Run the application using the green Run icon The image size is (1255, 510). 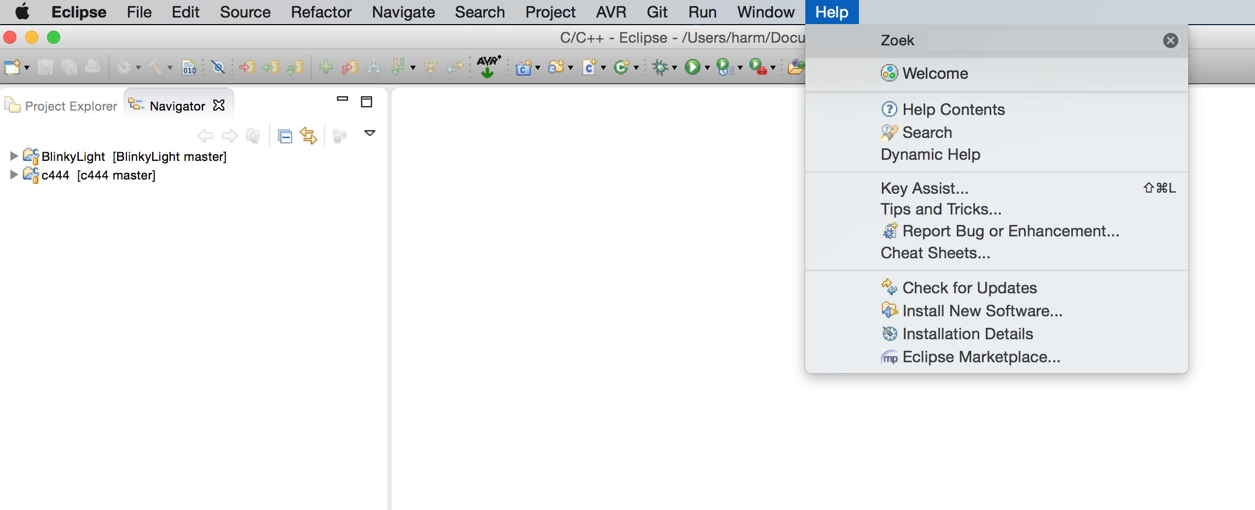coord(692,67)
